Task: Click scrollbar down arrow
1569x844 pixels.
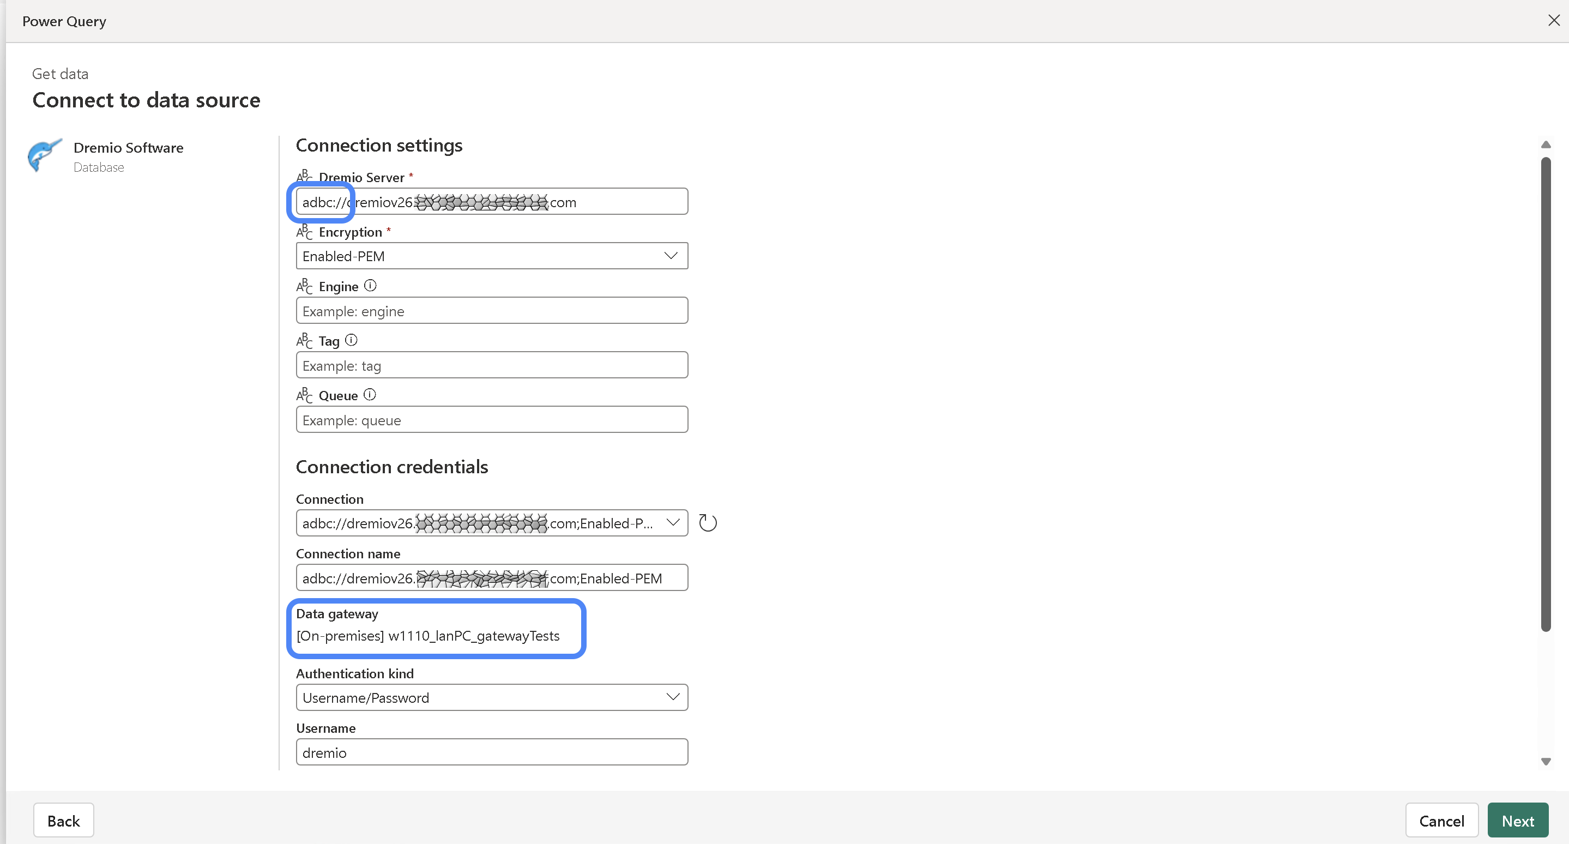Action: pos(1545,761)
